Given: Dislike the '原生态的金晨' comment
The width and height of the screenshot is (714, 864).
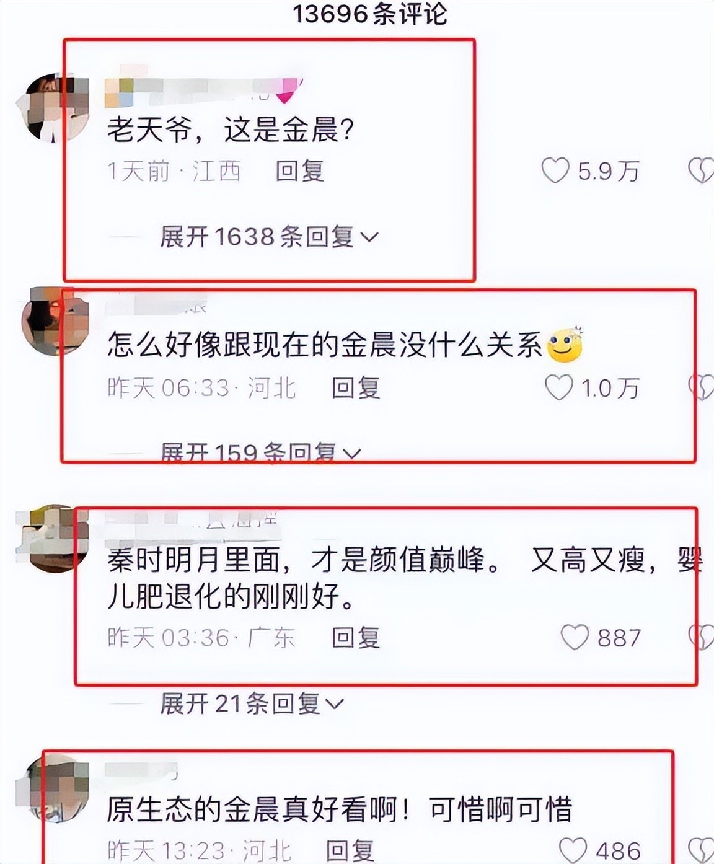Looking at the screenshot, I should pyautogui.click(x=702, y=850).
